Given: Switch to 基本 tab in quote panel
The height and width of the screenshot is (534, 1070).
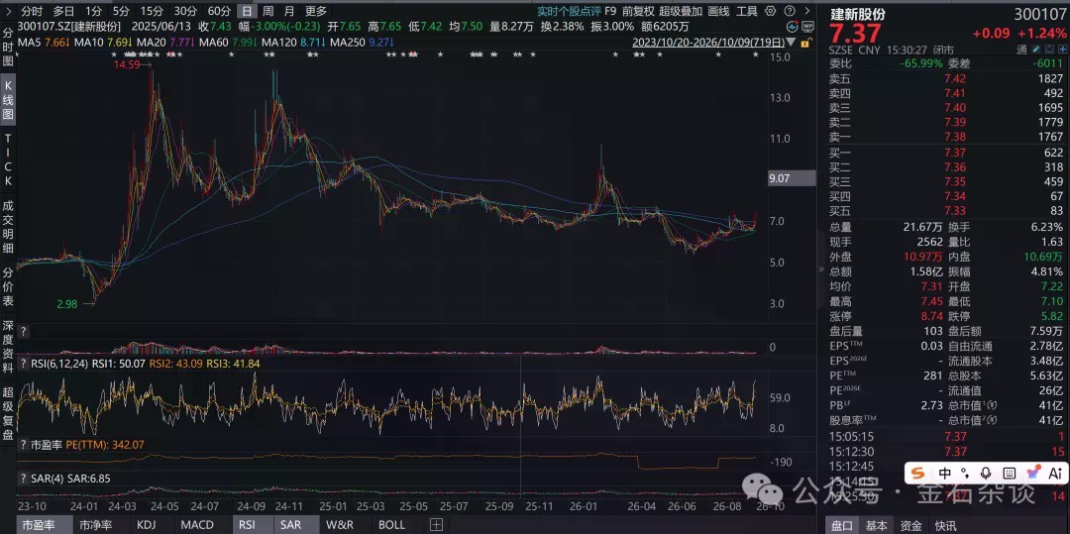Looking at the screenshot, I should point(876,525).
